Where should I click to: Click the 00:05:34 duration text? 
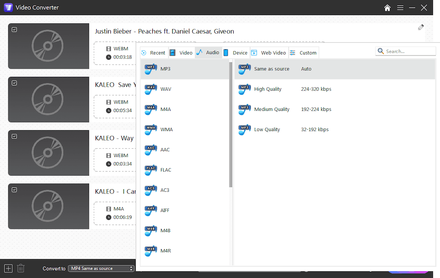[122, 110]
